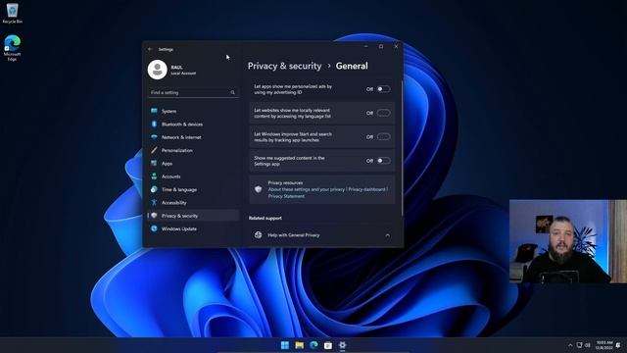Click the user profile avatar
This screenshot has width=627, height=353.
coord(158,70)
